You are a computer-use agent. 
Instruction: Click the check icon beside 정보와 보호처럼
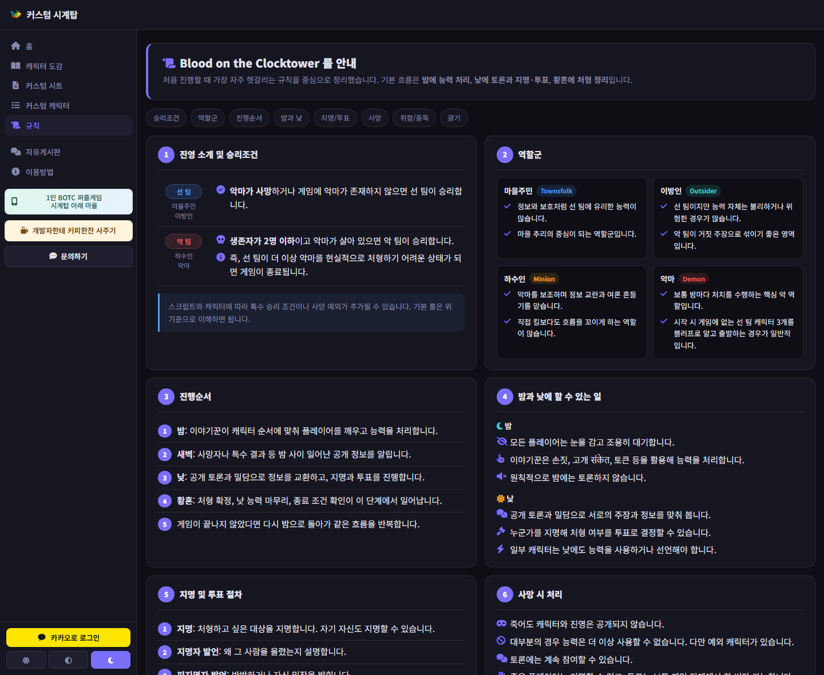[507, 206]
